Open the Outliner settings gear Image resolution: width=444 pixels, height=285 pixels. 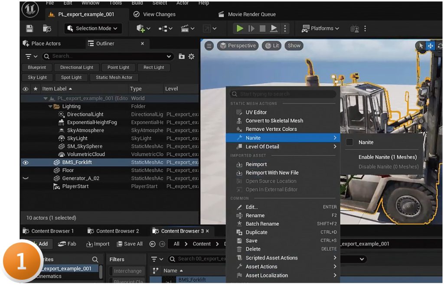191,57
